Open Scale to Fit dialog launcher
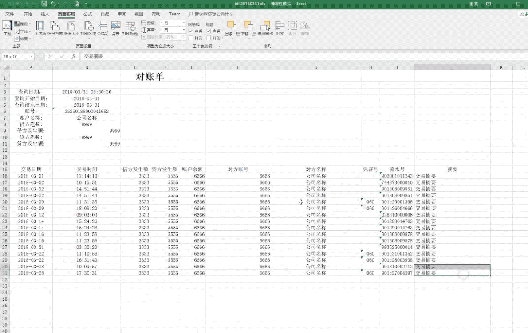Image resolution: width=528 pixels, height=333 pixels. tap(184, 46)
